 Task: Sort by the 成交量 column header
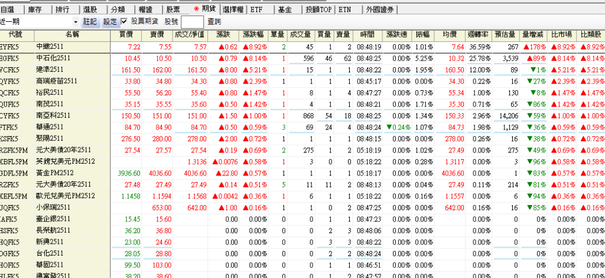[x=302, y=35]
